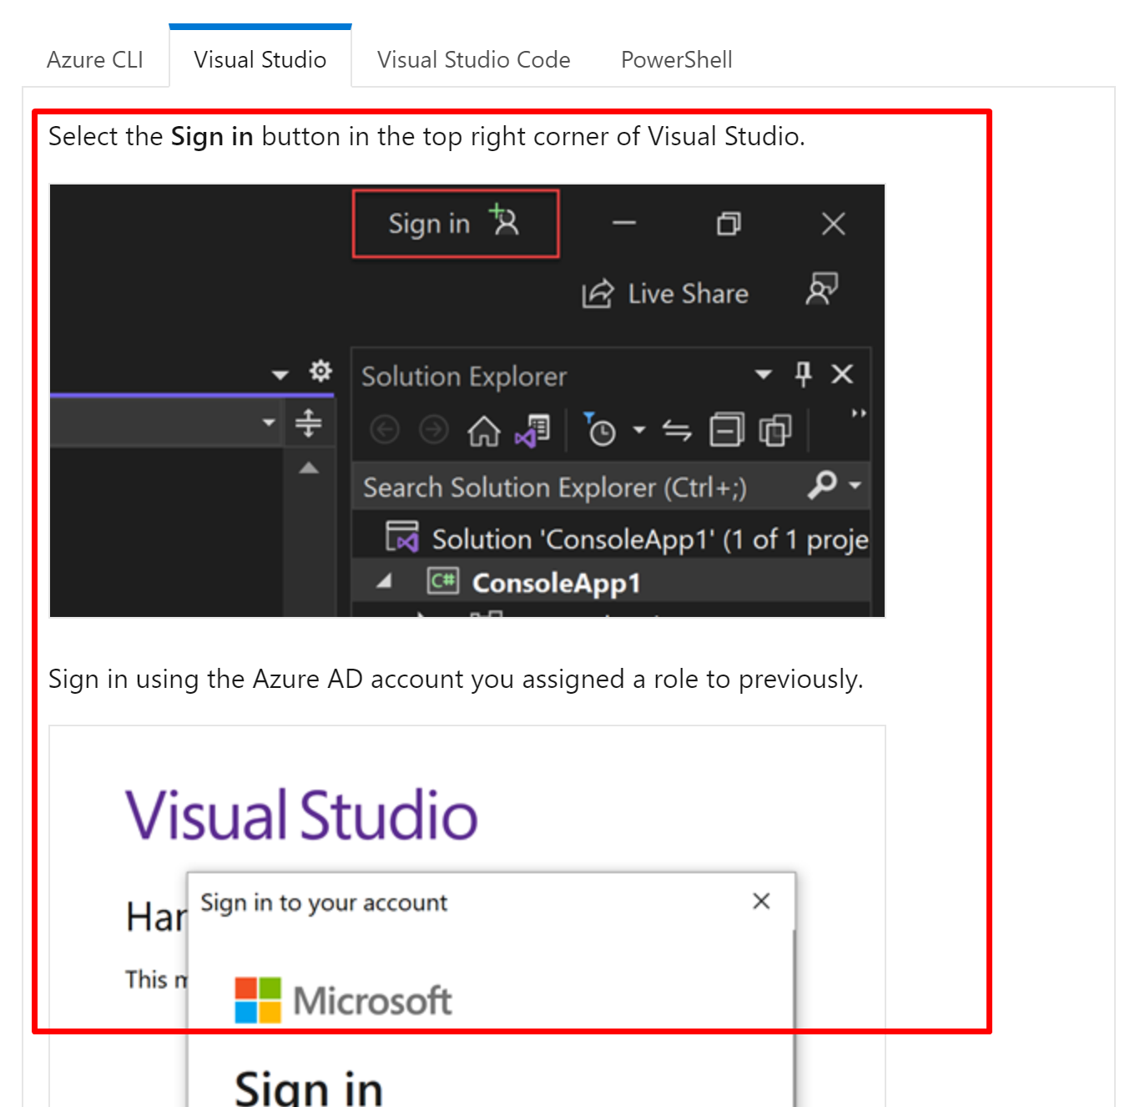Open Solution Explorer window position dropdown

(763, 375)
